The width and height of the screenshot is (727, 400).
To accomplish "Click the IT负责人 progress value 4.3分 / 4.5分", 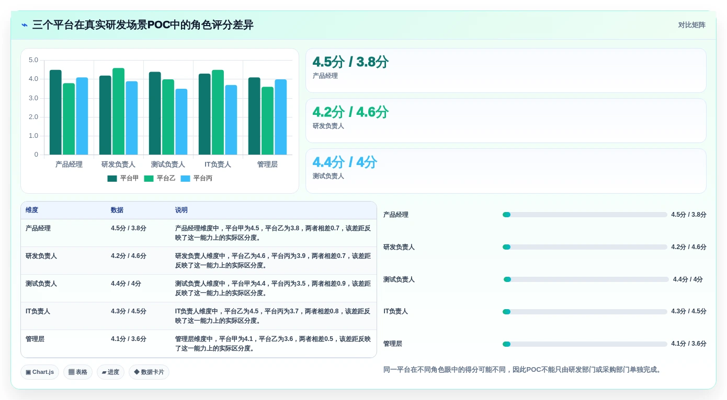I will point(689,311).
